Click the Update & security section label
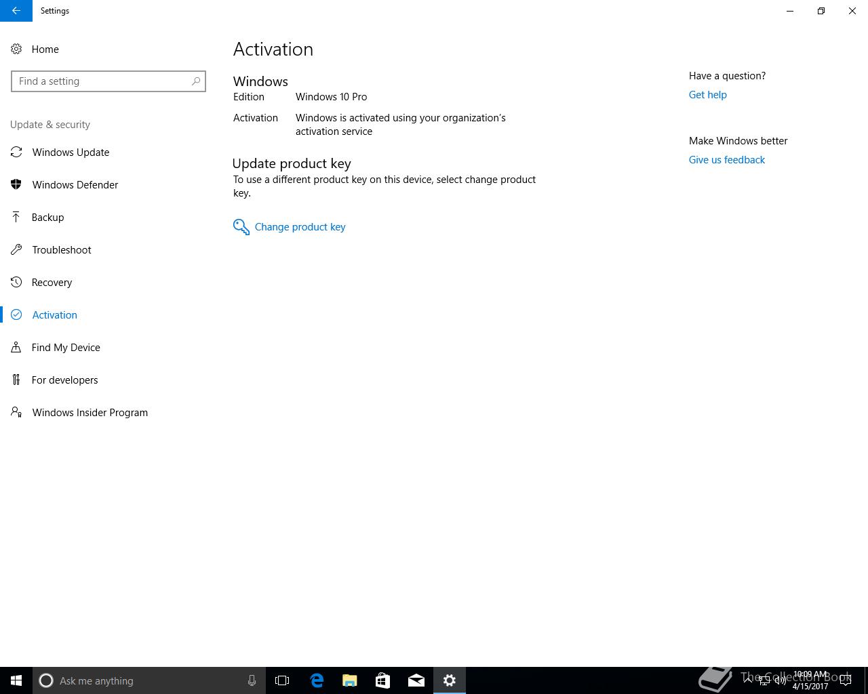 (50, 125)
